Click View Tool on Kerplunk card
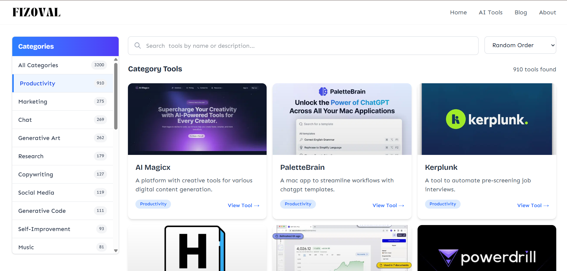The image size is (567, 271). (x=533, y=205)
